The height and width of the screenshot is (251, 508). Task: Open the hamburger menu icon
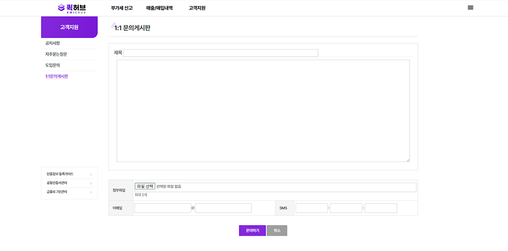pos(470,7)
